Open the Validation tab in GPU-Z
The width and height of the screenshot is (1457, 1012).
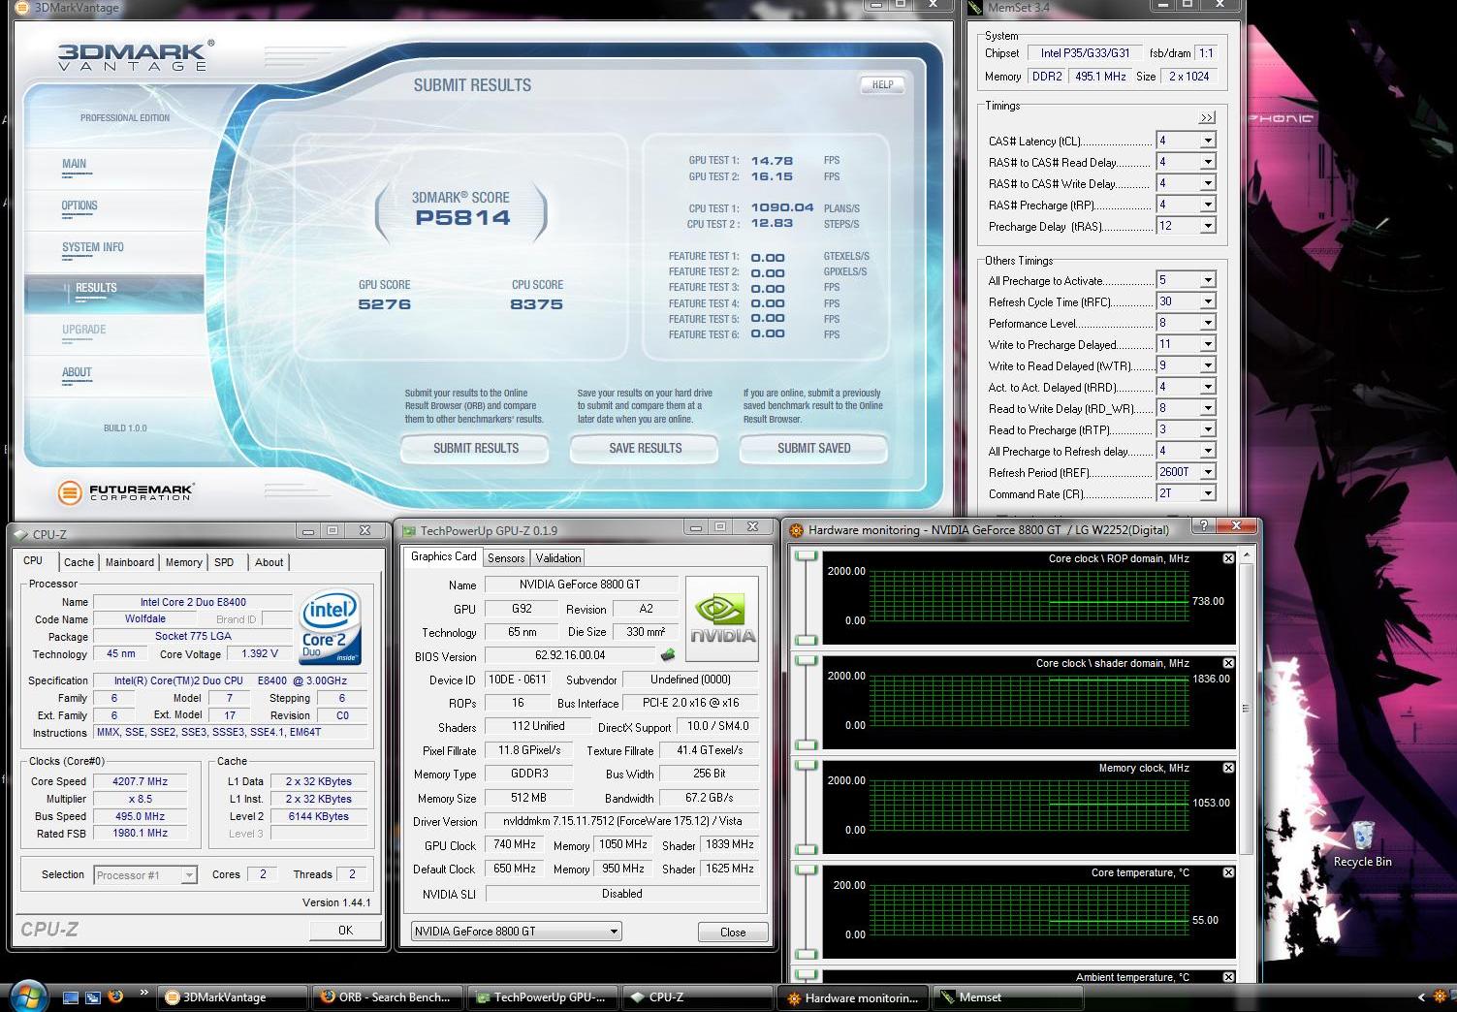tap(558, 558)
